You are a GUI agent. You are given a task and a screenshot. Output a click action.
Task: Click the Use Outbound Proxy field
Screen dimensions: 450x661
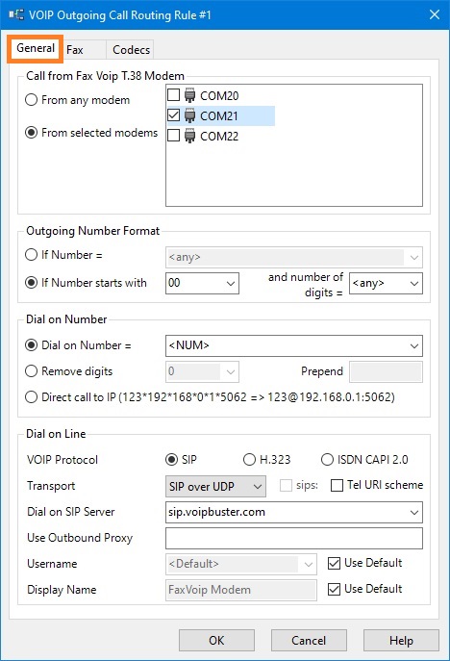[x=294, y=539]
